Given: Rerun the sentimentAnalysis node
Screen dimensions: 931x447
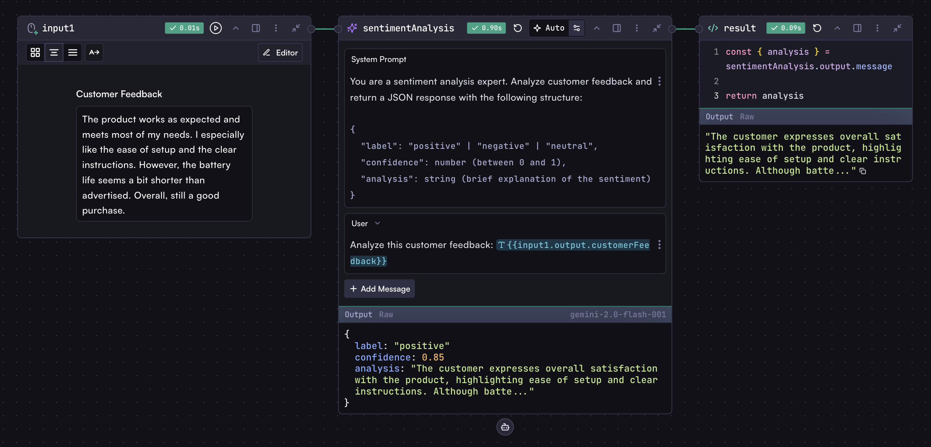Looking at the screenshot, I should tap(518, 28).
